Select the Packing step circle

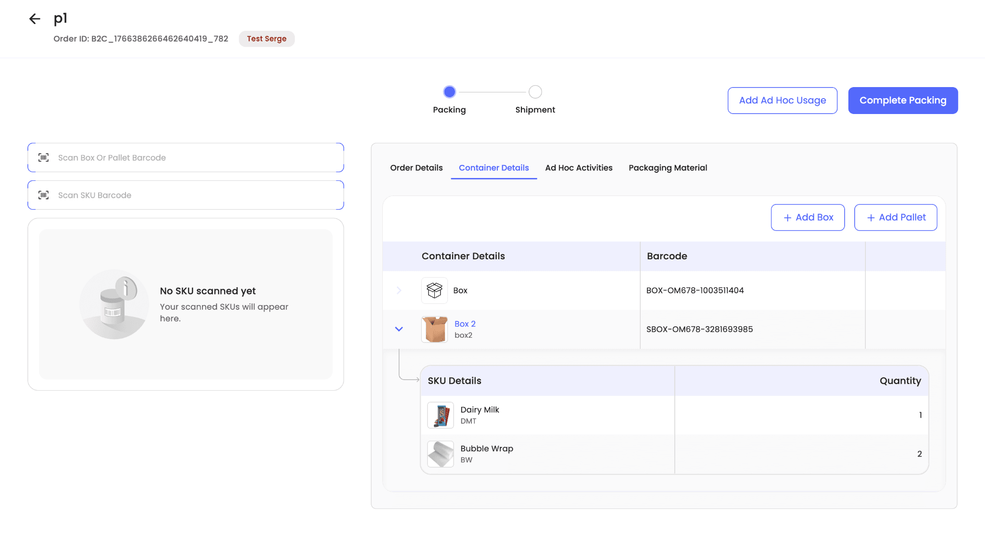[x=449, y=91]
